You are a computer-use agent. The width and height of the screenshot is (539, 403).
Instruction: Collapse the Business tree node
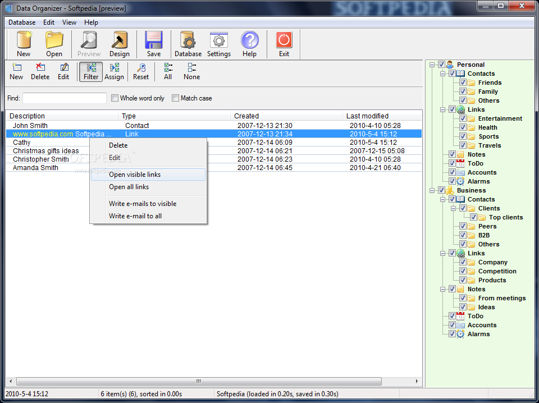click(x=432, y=190)
